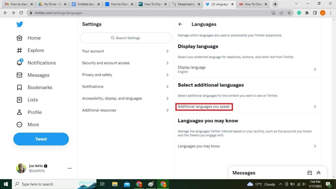Open Display language English option
336x189 pixels.
click(248, 69)
